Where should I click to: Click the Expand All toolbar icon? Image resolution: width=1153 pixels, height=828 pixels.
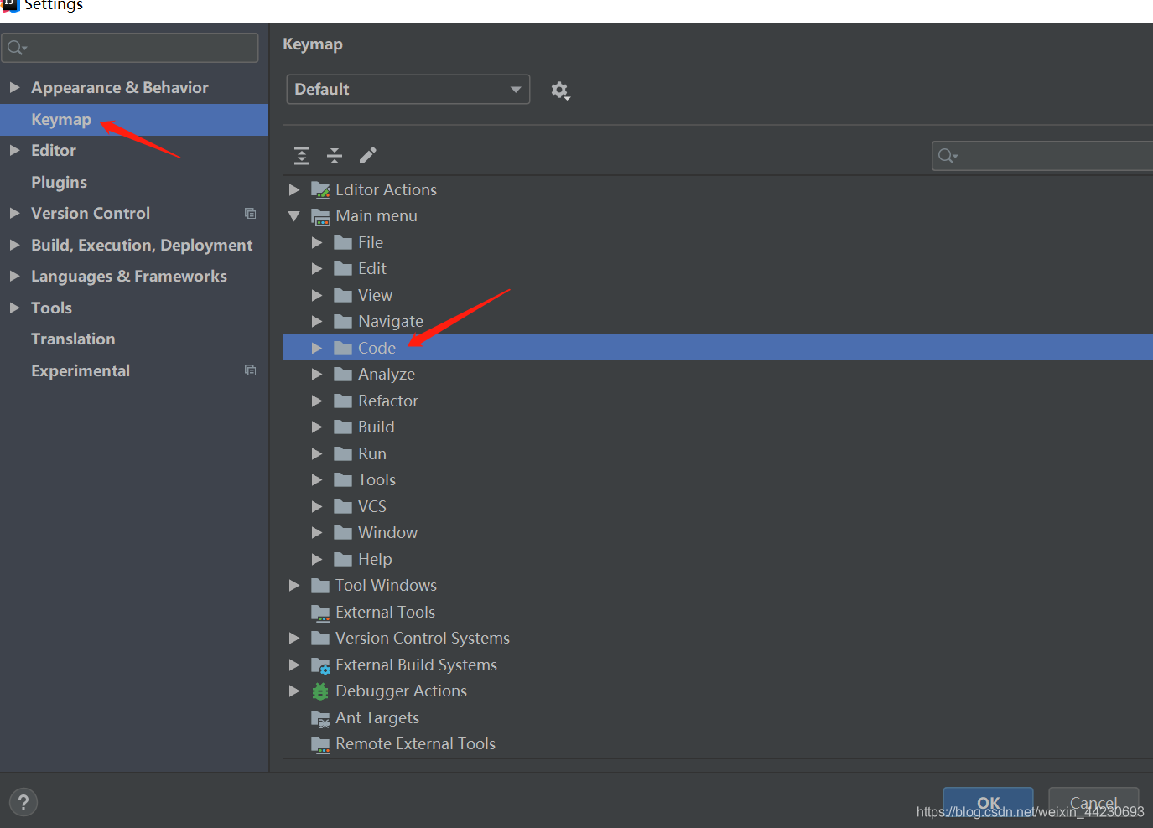tap(302, 155)
